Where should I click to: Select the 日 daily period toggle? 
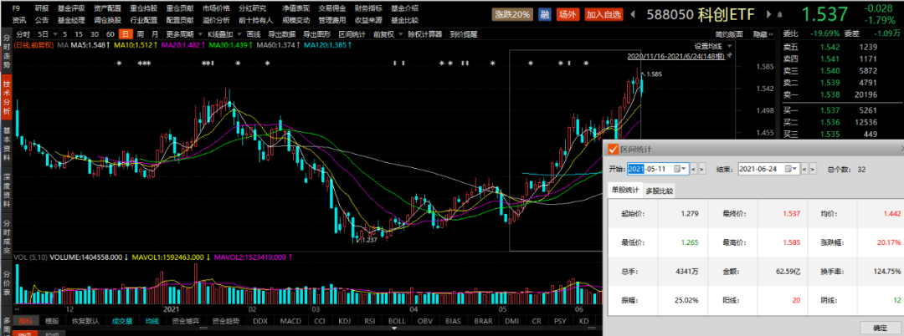point(125,34)
